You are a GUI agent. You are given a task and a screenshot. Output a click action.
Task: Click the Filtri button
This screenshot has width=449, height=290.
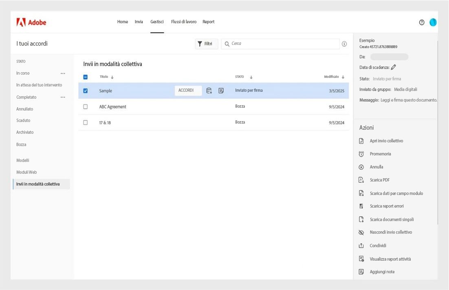pos(207,44)
